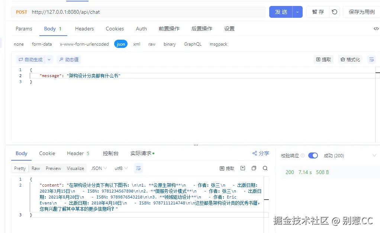Open the 前置操作 tab
The image size is (380, 233).
(x=169, y=29)
